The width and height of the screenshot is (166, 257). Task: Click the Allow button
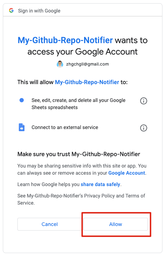pos(116,224)
